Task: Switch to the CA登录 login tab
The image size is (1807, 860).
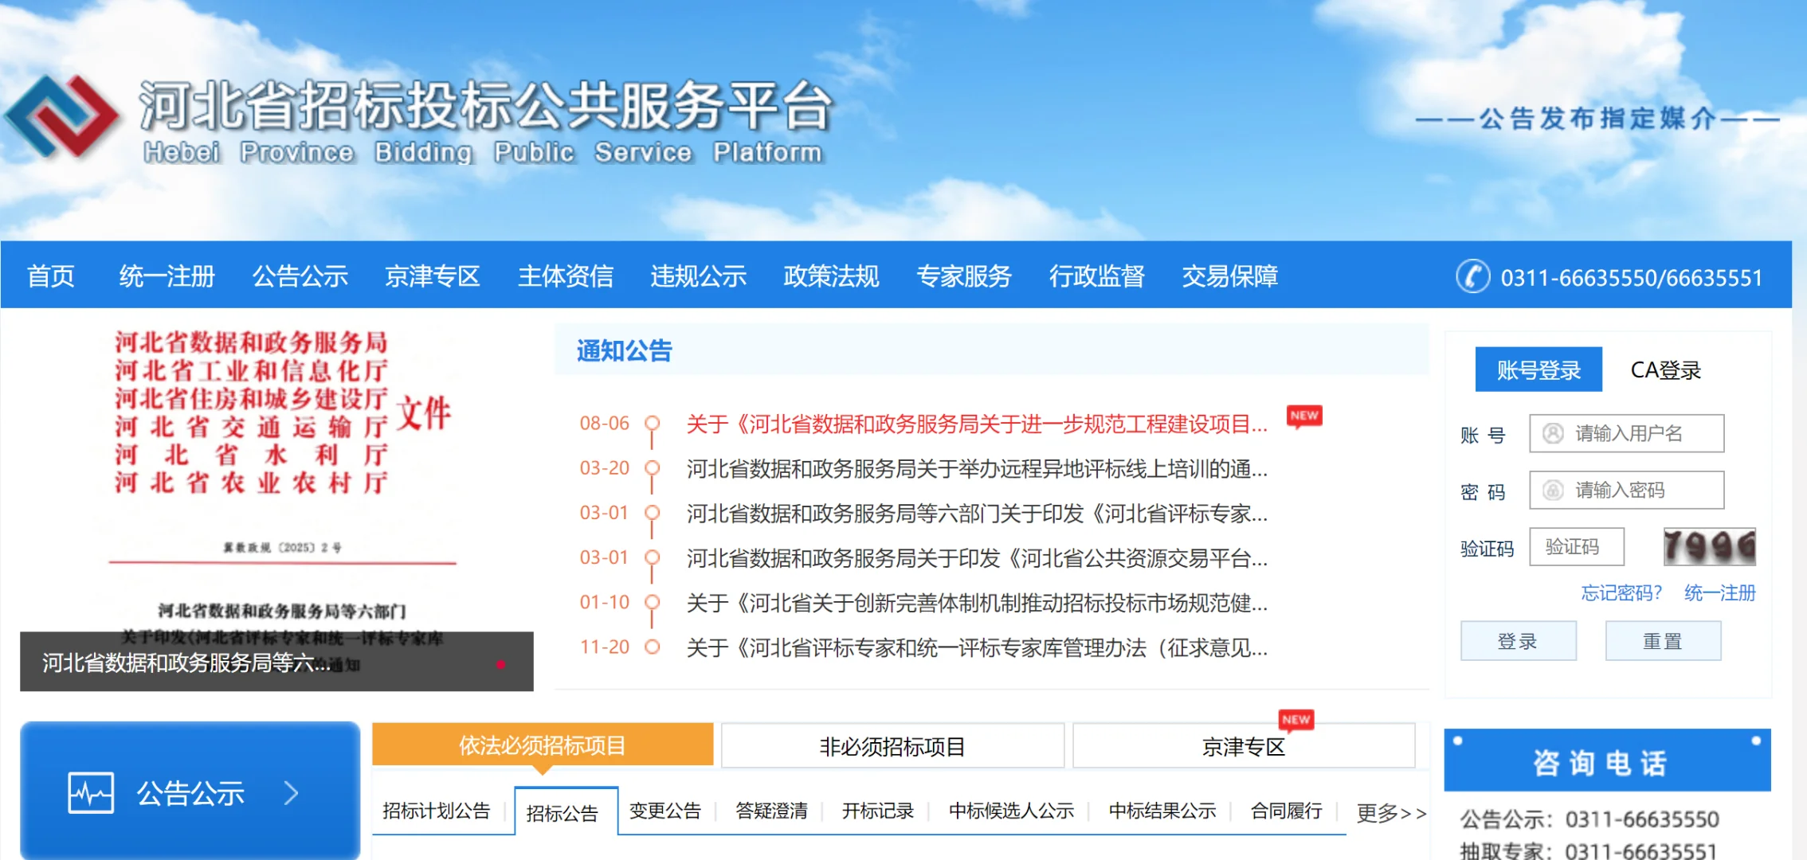Action: [x=1665, y=369]
